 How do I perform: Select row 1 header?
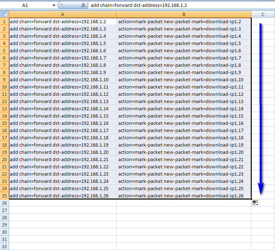click(4, 21)
